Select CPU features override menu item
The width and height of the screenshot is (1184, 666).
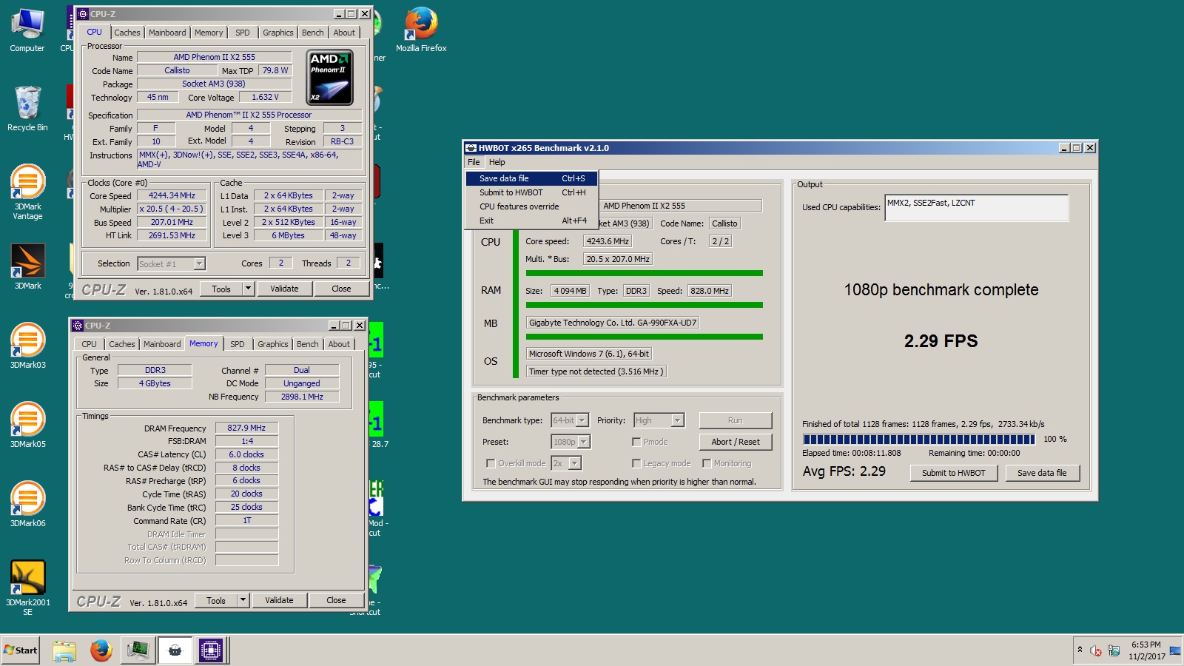click(531, 206)
